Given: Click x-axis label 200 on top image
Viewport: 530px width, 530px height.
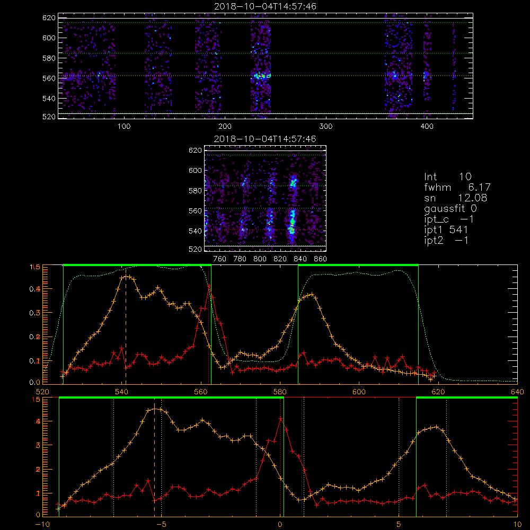Looking at the screenshot, I should point(225,127).
